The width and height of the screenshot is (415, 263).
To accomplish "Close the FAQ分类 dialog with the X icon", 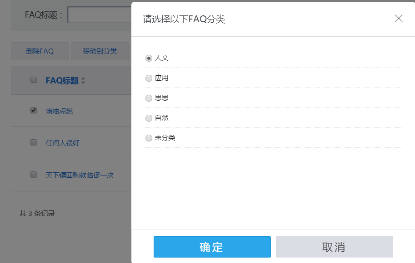I will (x=399, y=19).
